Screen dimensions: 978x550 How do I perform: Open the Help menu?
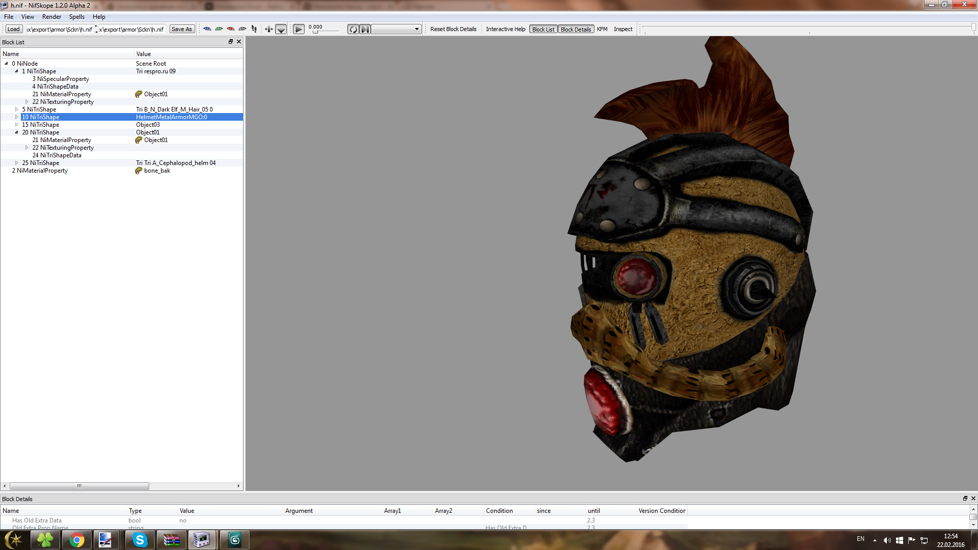pyautogui.click(x=99, y=17)
